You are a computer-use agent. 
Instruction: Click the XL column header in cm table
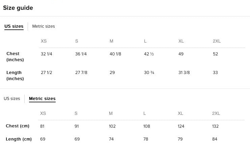pos(180,113)
